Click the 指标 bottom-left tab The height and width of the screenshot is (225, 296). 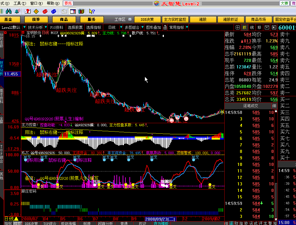click(8, 223)
